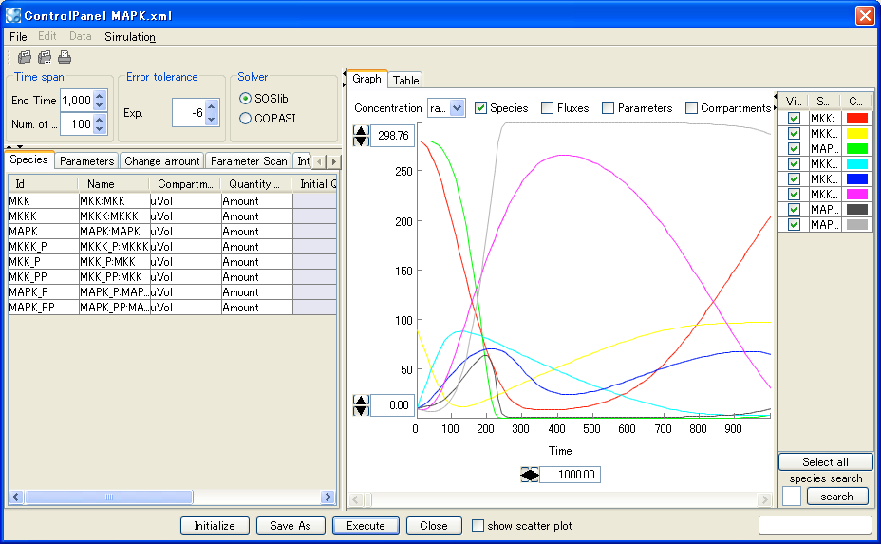Click the Compartm... column header

pos(185,184)
